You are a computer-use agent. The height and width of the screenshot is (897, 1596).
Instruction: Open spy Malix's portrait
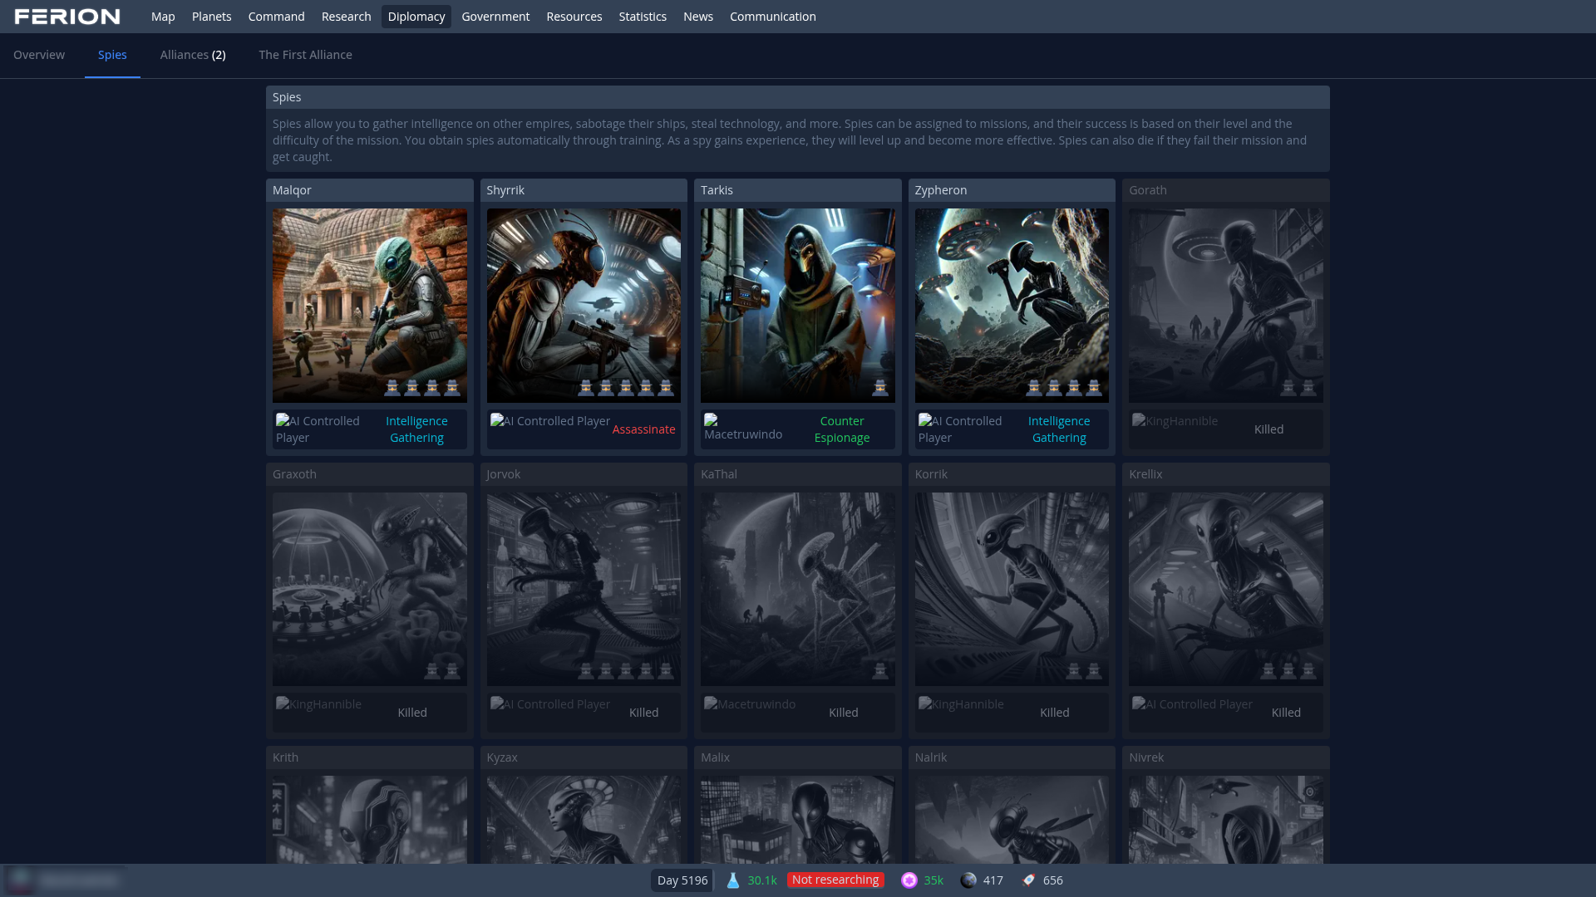point(798,820)
